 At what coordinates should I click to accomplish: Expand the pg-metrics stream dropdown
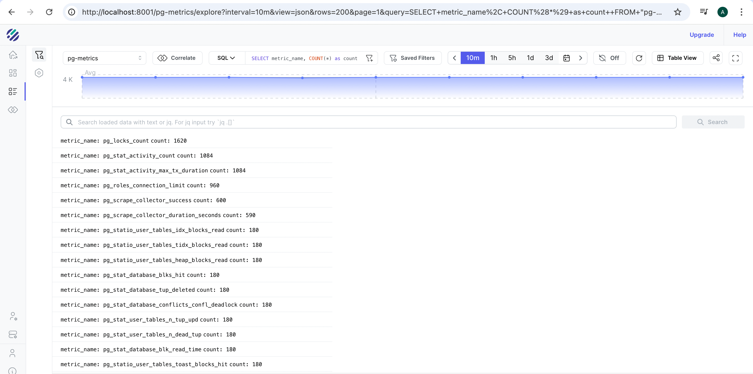[104, 58]
